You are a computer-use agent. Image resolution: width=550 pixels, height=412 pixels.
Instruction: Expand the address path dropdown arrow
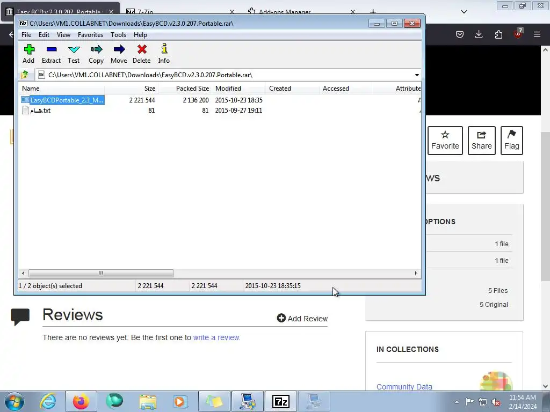(417, 75)
